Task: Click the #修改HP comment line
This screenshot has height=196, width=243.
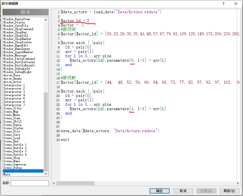Action: click(x=68, y=29)
